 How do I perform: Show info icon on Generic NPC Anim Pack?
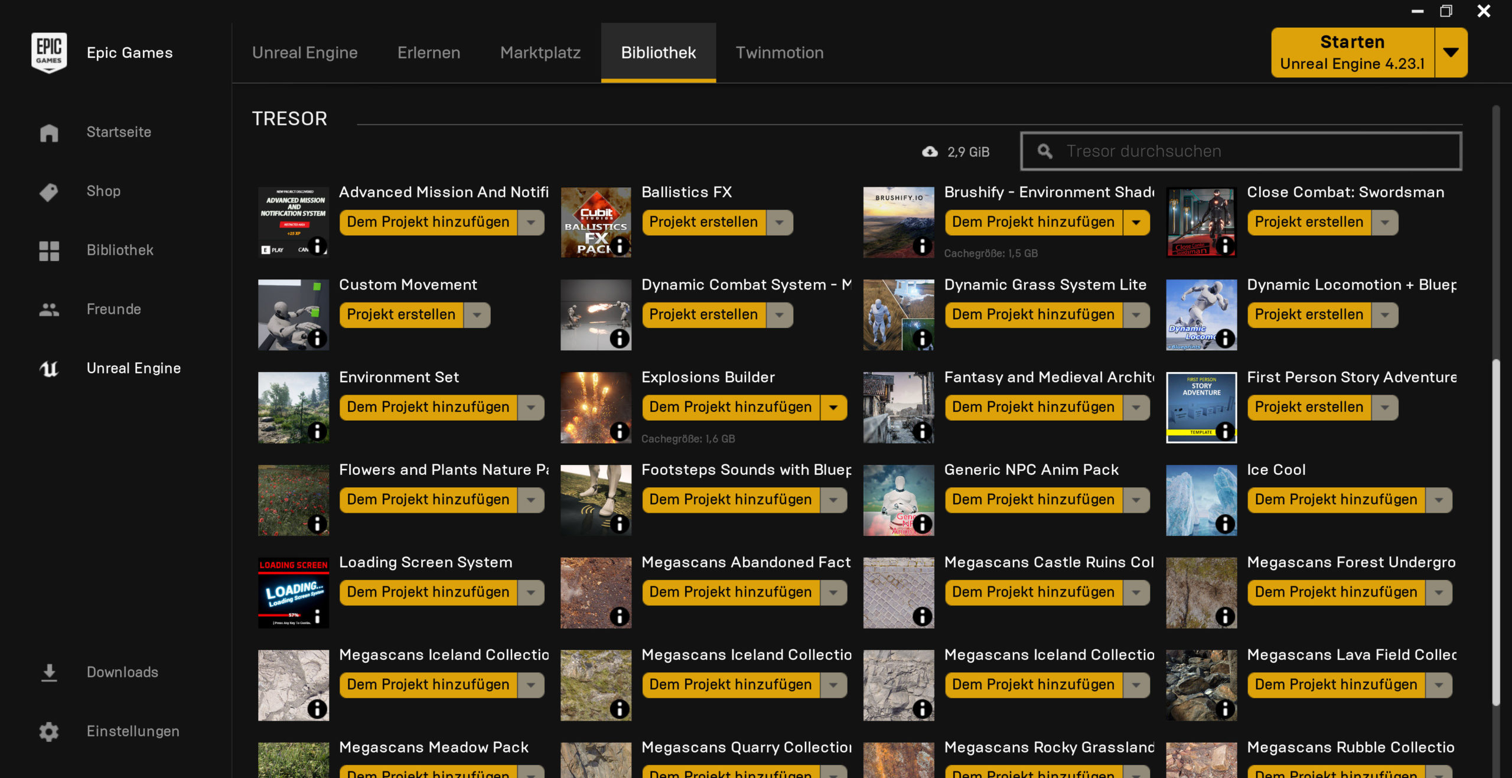(x=922, y=524)
